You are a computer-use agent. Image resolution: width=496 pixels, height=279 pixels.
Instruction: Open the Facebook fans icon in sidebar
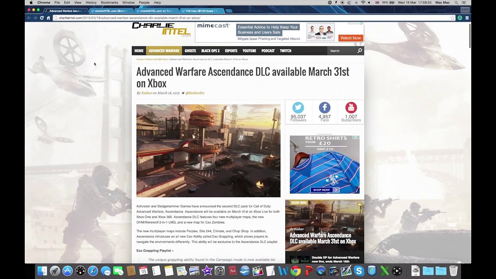325,108
